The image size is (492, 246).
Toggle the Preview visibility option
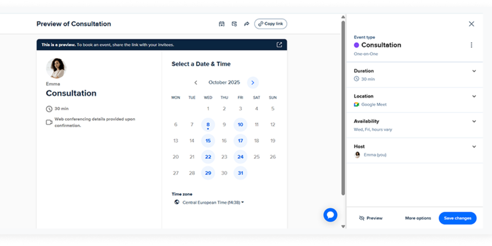click(x=371, y=218)
